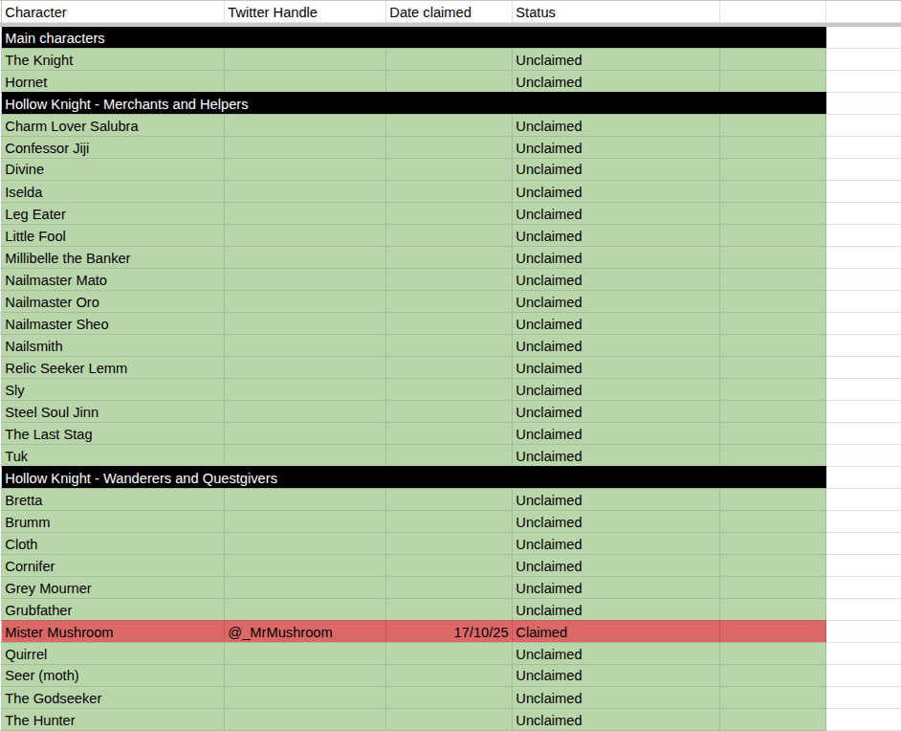
Task: Select 'The Hunter' cell
Action: pos(113,720)
